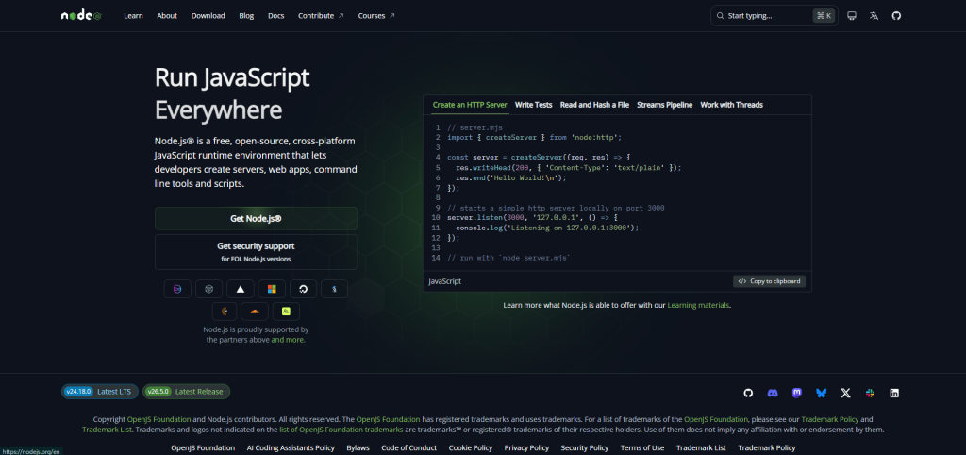966x455 pixels.
Task: Open the bottom-row Trademark List footer link
Action: pos(701,448)
